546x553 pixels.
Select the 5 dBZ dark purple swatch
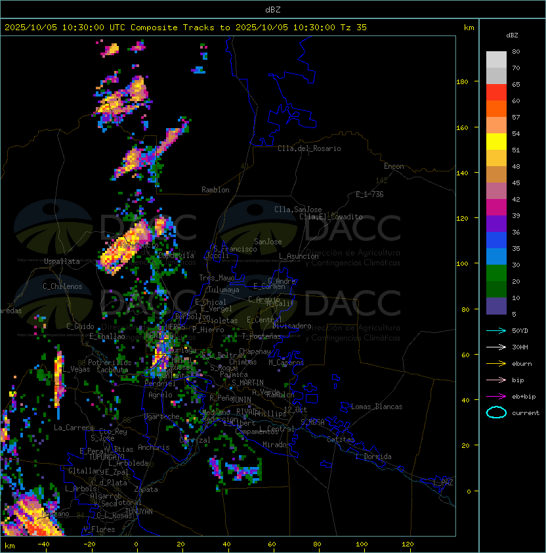click(496, 306)
